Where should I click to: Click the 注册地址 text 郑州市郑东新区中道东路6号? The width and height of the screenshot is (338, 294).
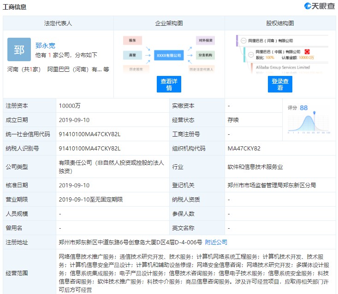(94, 242)
